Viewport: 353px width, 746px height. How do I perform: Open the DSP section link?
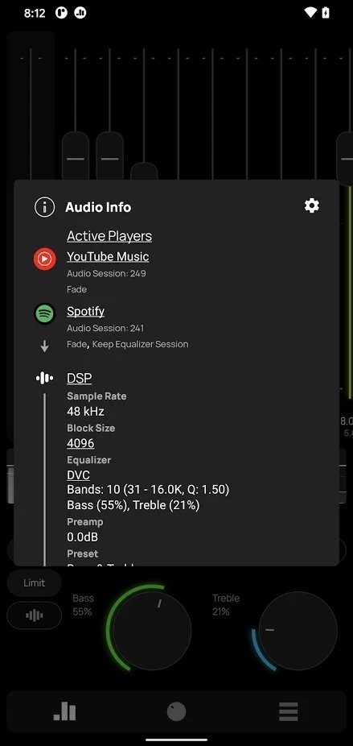click(x=80, y=378)
